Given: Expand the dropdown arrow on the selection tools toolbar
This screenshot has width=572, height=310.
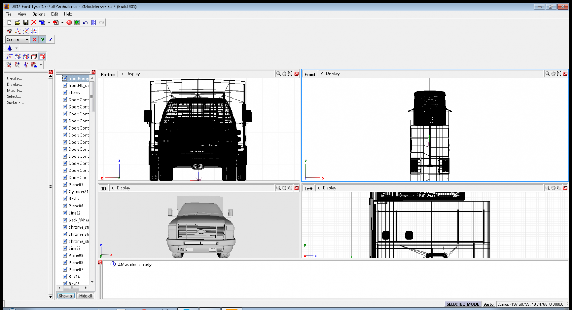Looking at the screenshot, I should click(x=41, y=65).
